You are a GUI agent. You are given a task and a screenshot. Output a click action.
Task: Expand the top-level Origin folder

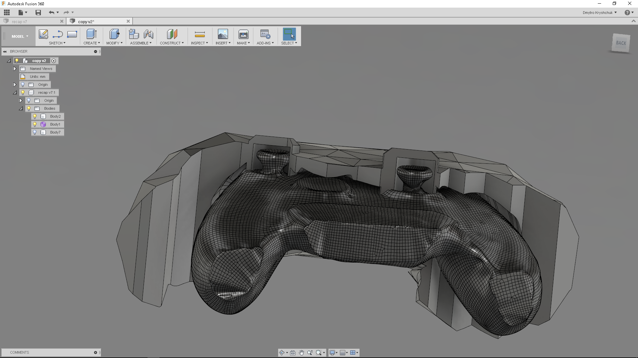click(15, 85)
